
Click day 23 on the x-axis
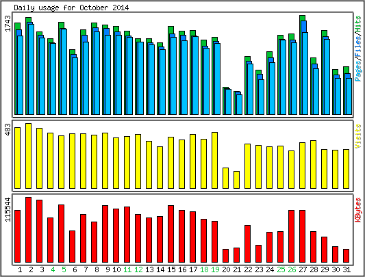(x=259, y=269)
